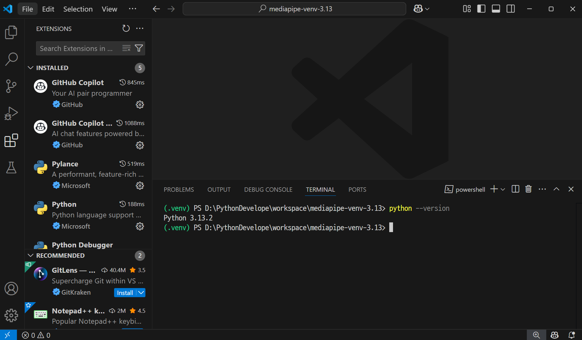
Task: Maximize the panel size chevron
Action: click(x=556, y=189)
